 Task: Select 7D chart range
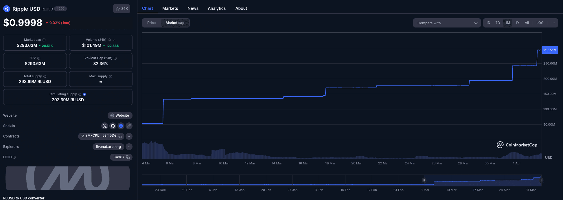[x=498, y=23]
